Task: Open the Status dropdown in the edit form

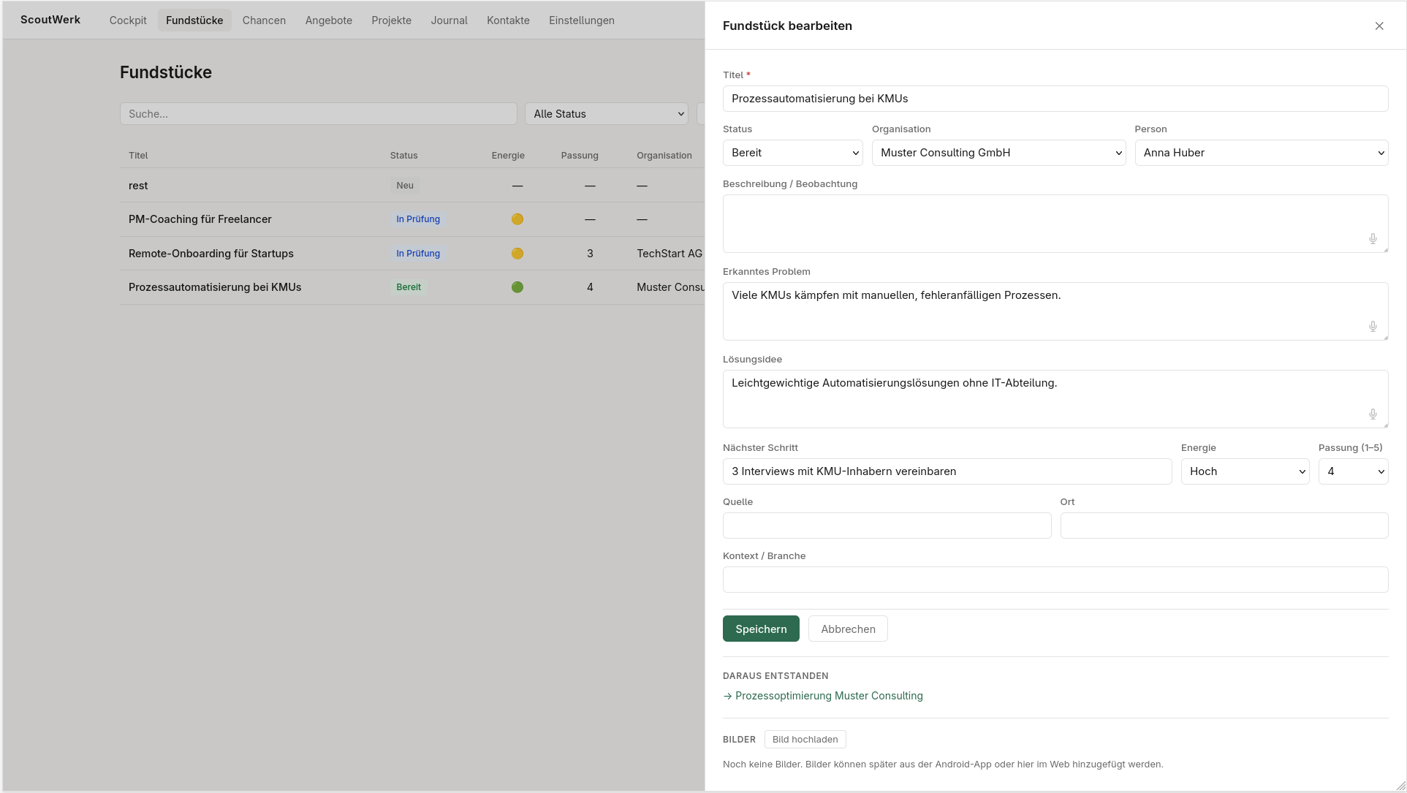Action: 792,153
